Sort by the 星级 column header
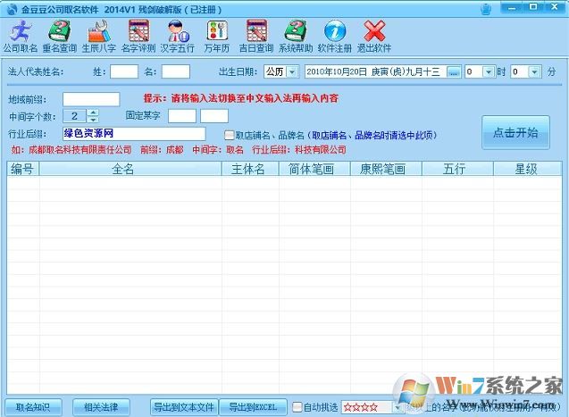 527,169
